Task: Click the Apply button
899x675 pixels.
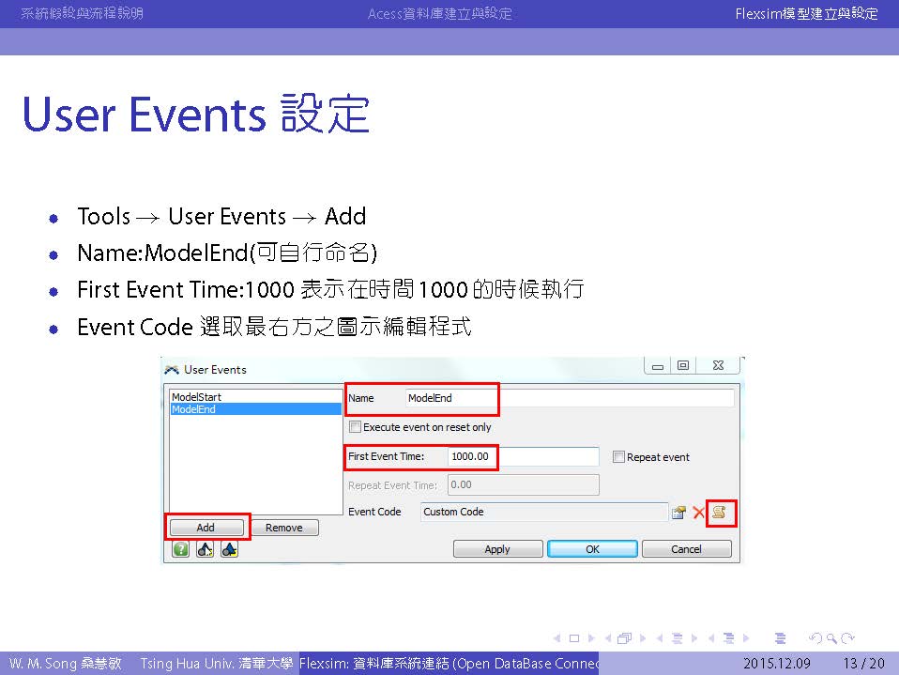Action: pos(497,549)
